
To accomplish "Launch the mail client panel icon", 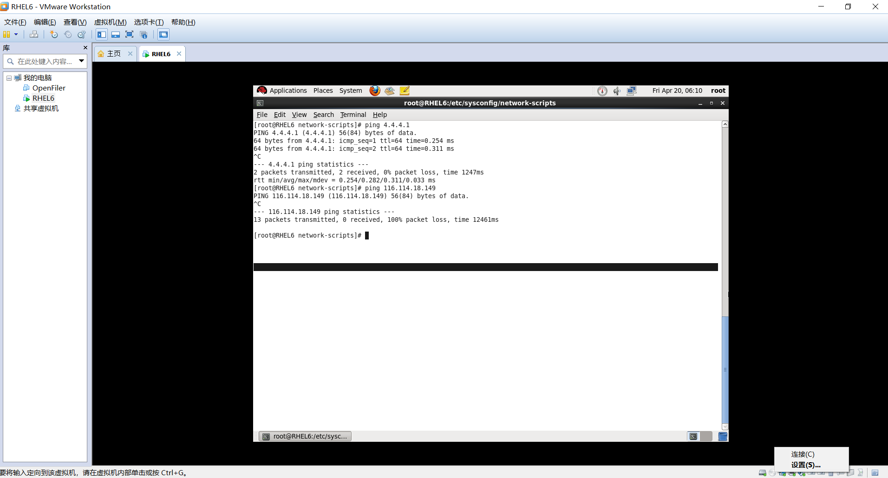I will pos(390,90).
